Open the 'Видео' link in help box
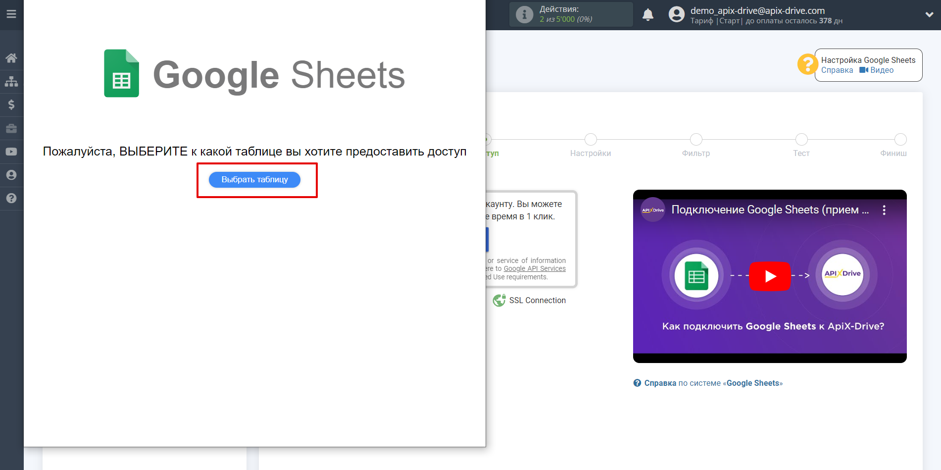 click(x=877, y=70)
